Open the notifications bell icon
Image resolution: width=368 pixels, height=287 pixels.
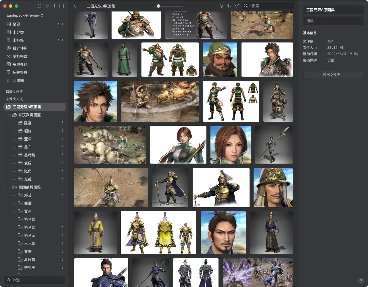coord(39,6)
